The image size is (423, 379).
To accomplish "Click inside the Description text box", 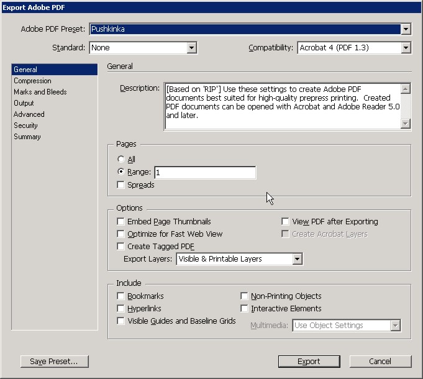I will tap(283, 106).
